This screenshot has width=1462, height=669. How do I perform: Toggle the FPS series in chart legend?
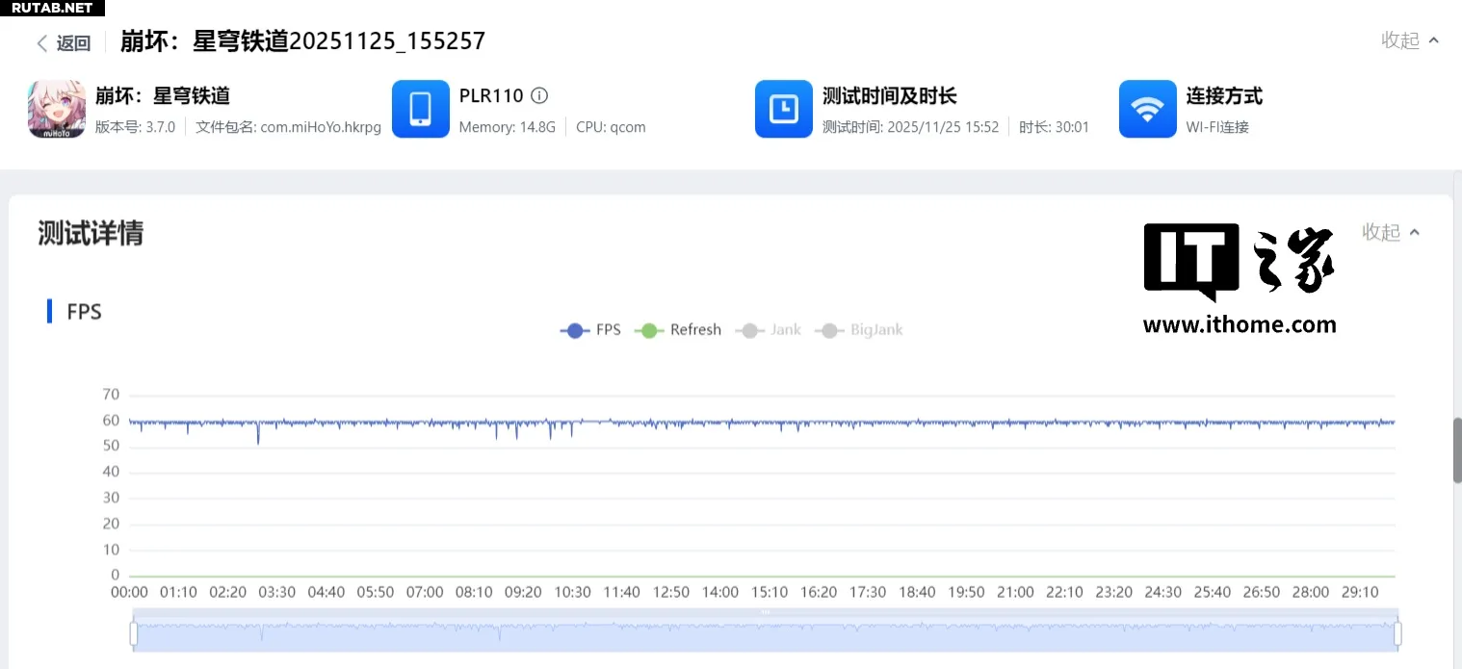(591, 330)
